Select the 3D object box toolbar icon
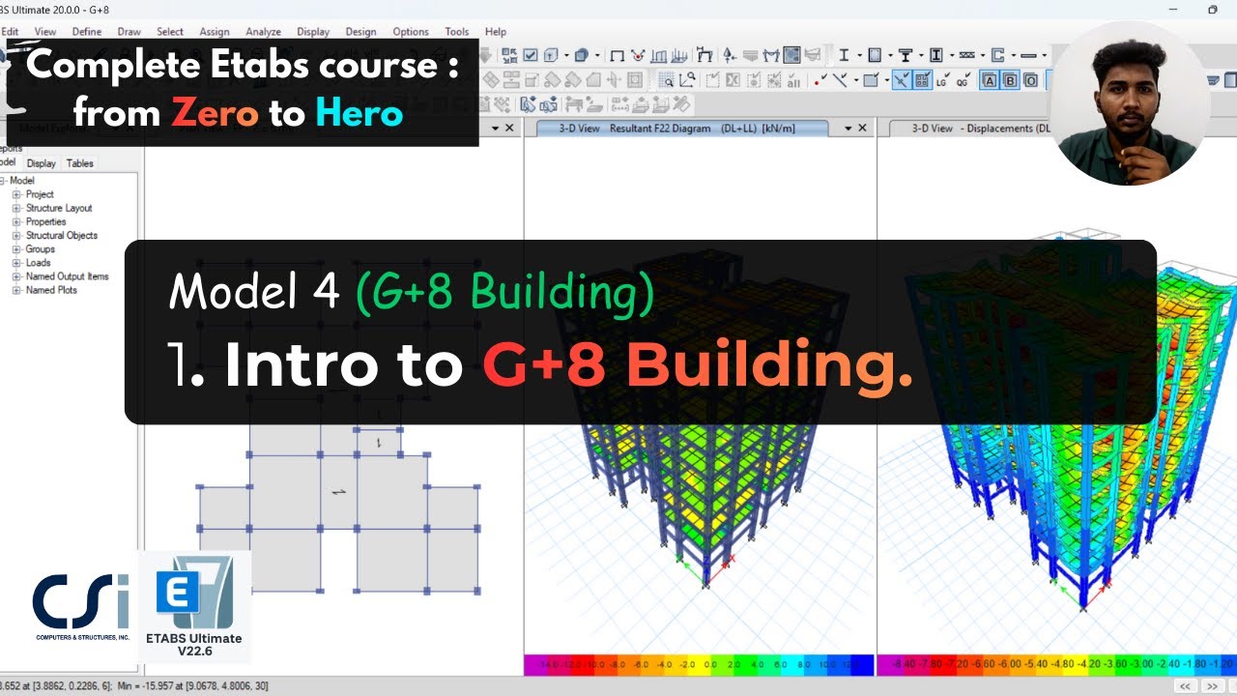Image resolution: width=1237 pixels, height=696 pixels. pos(581,55)
